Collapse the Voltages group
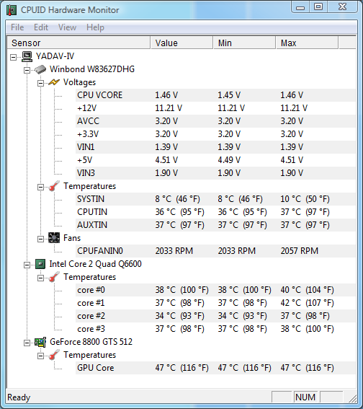This screenshot has height=409, width=363. click(40, 83)
